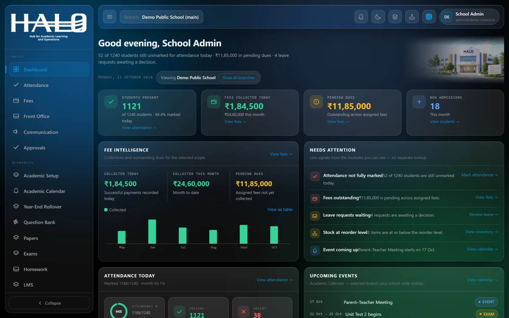Click the Papers icon in sidebar
This screenshot has width=509, height=318.
point(16,238)
